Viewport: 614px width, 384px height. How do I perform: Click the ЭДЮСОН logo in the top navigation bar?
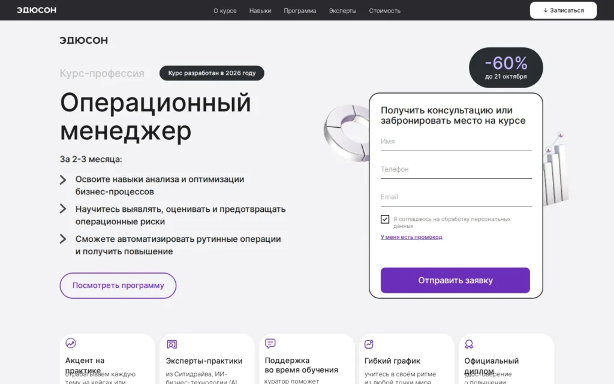click(x=37, y=10)
